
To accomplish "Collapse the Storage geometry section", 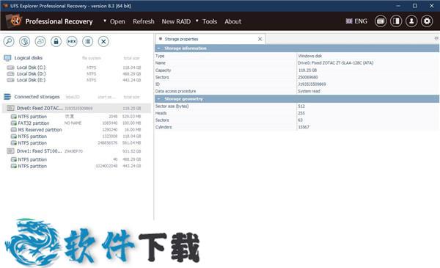I will point(159,99).
